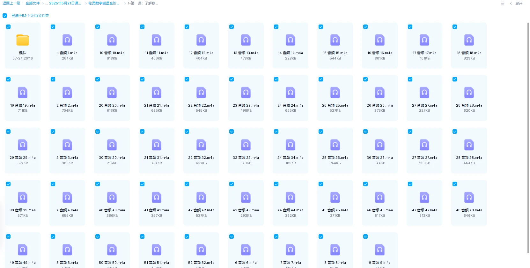
Task: Select file name 43 音频 43.m4a
Action: (x=246, y=210)
